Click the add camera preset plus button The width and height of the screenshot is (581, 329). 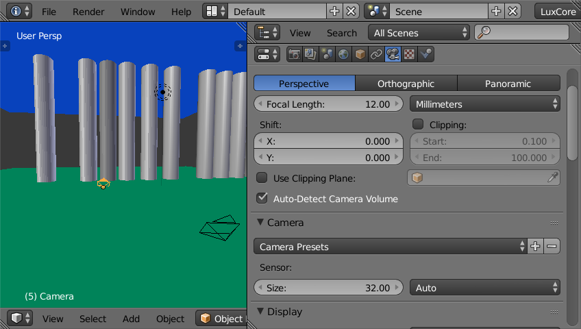click(x=536, y=247)
